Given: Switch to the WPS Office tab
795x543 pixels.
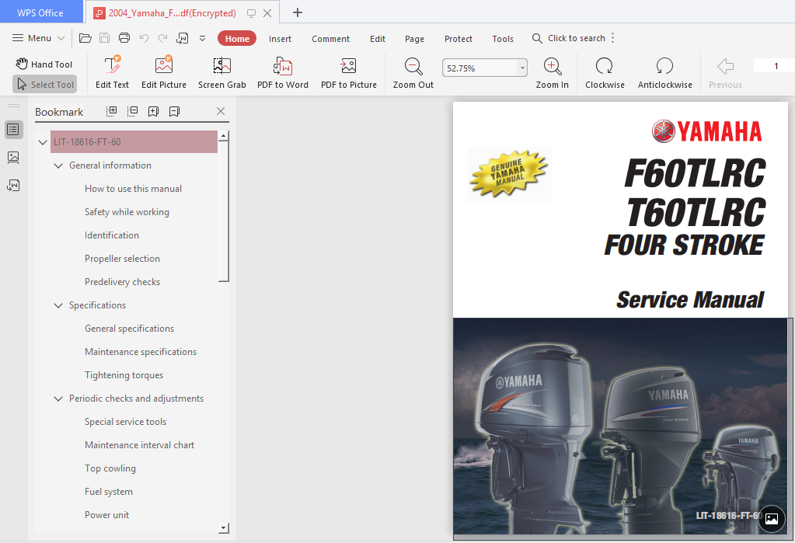Looking at the screenshot, I should point(40,12).
